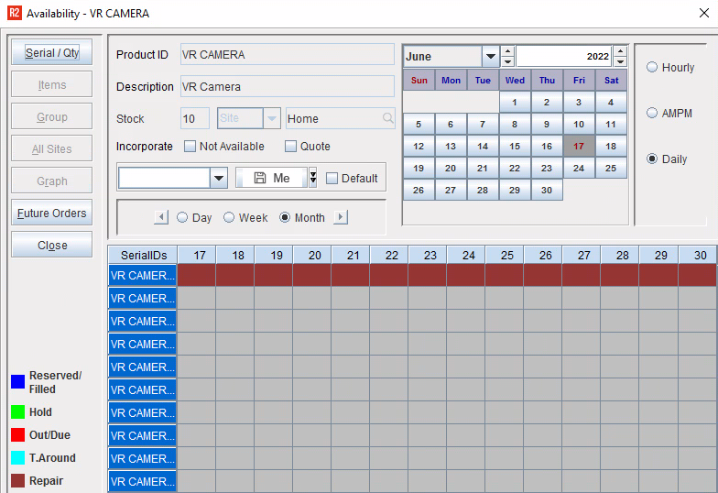Tick the Quote checkbox
Viewport: 718px width, 493px height.
[x=291, y=147]
